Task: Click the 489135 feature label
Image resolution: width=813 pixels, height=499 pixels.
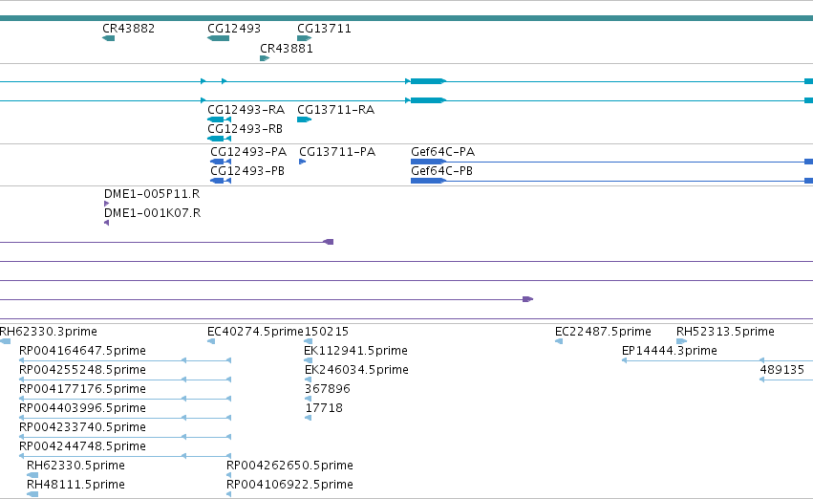Action: click(781, 370)
